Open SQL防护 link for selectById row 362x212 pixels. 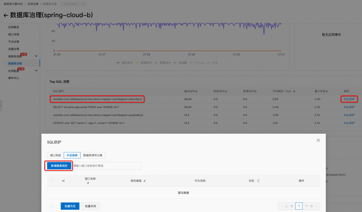[x=349, y=99]
